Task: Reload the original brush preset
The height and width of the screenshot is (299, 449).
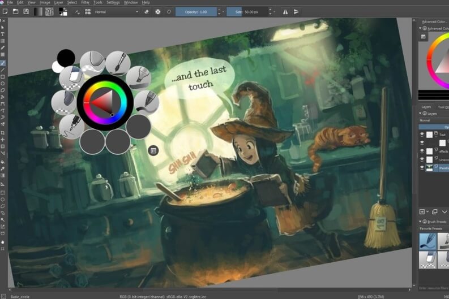Action: (x=169, y=12)
